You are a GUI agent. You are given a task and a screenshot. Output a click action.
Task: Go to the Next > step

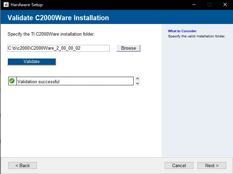[x=212, y=165]
